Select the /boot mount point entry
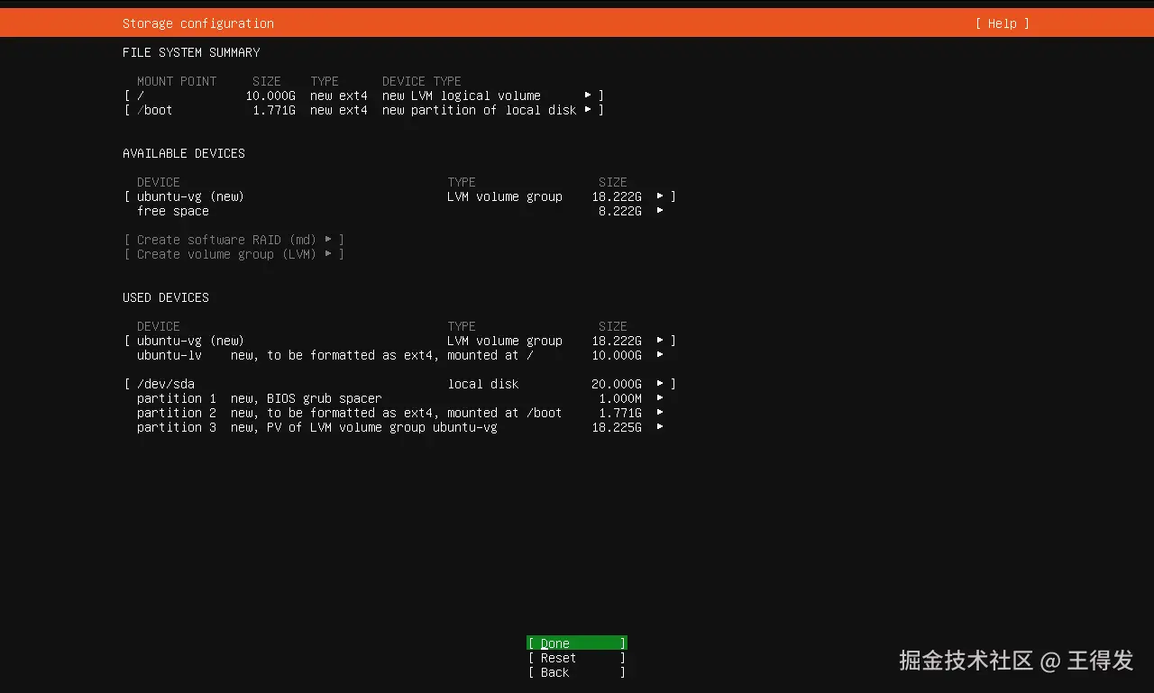 tap(364, 110)
